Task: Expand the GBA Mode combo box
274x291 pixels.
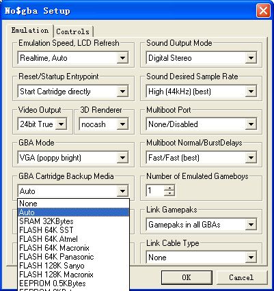Action: coord(122,158)
